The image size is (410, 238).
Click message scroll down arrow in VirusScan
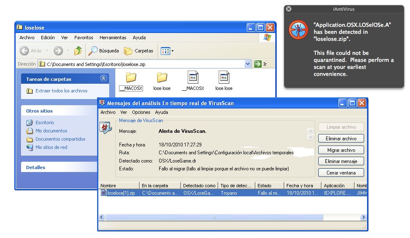pyautogui.click(x=311, y=137)
